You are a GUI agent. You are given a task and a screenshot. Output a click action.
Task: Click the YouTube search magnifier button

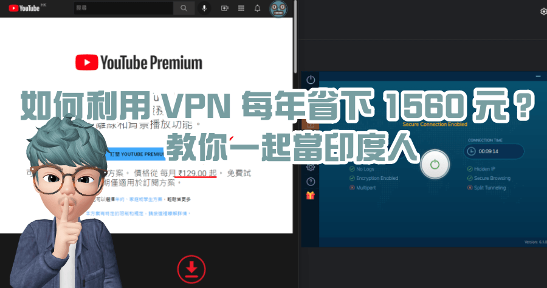click(184, 8)
